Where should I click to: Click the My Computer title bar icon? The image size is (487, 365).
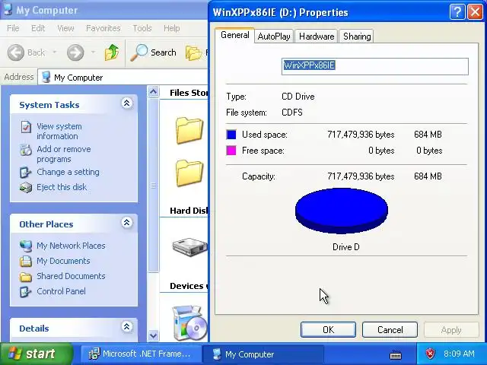[x=8, y=10]
